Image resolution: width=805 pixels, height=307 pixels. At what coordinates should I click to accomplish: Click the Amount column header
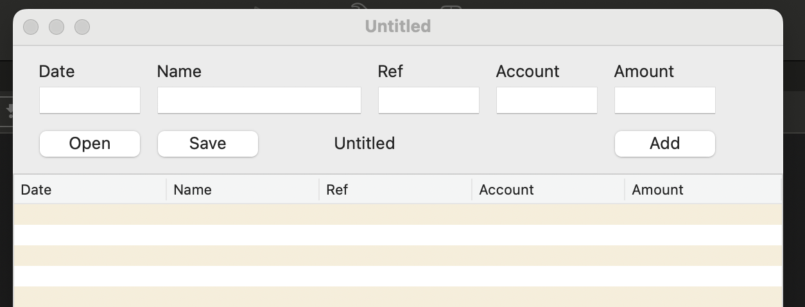703,189
